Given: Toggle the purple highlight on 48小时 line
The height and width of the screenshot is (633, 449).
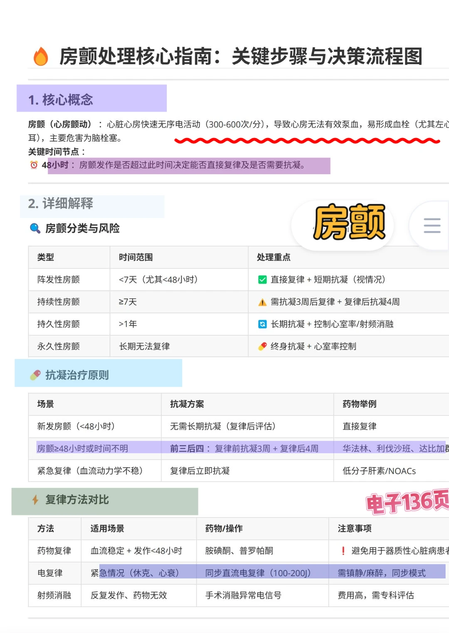Looking at the screenshot, I should click(x=189, y=165).
